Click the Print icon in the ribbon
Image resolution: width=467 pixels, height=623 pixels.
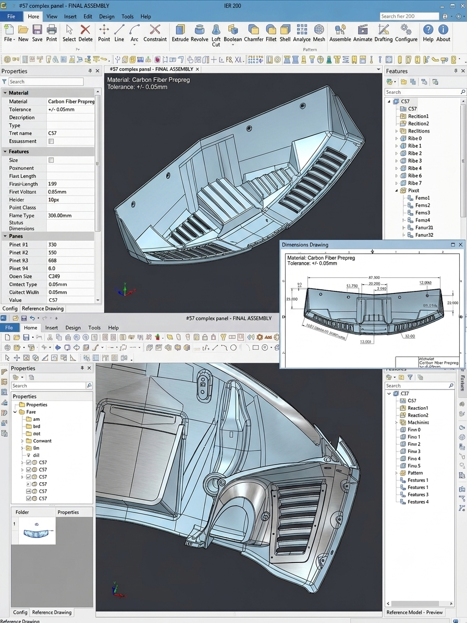pos(52,30)
